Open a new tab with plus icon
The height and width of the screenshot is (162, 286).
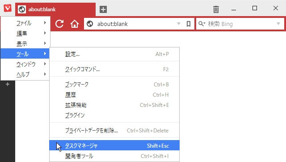tap(103, 9)
